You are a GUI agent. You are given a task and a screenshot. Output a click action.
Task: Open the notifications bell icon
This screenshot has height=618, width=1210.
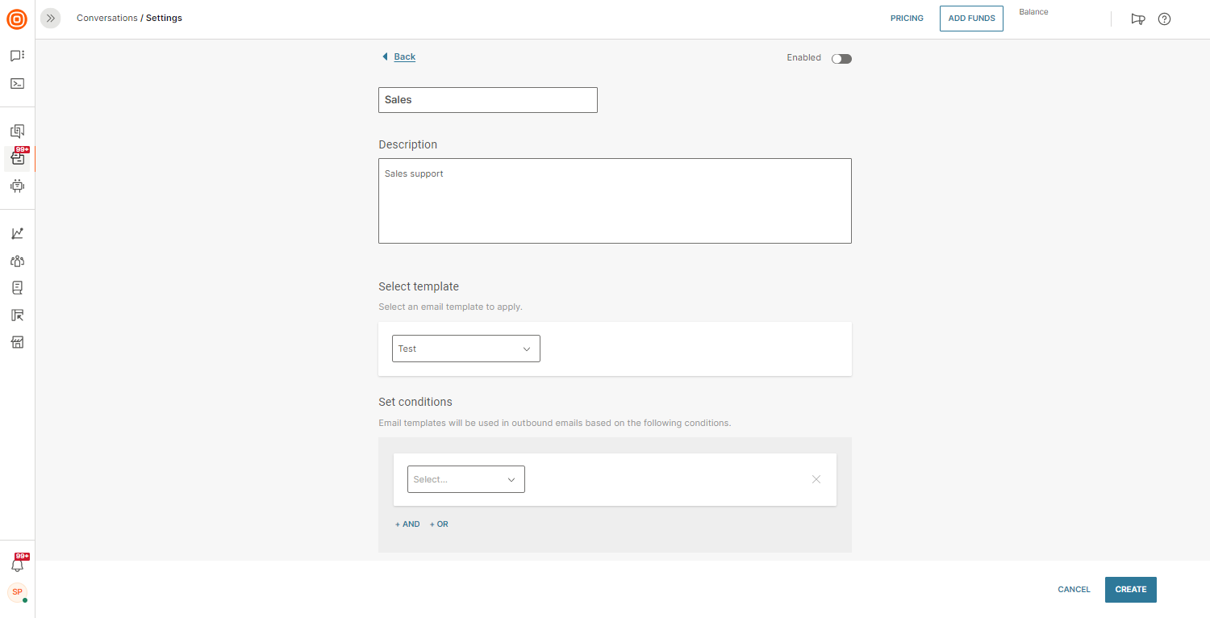[17, 565]
